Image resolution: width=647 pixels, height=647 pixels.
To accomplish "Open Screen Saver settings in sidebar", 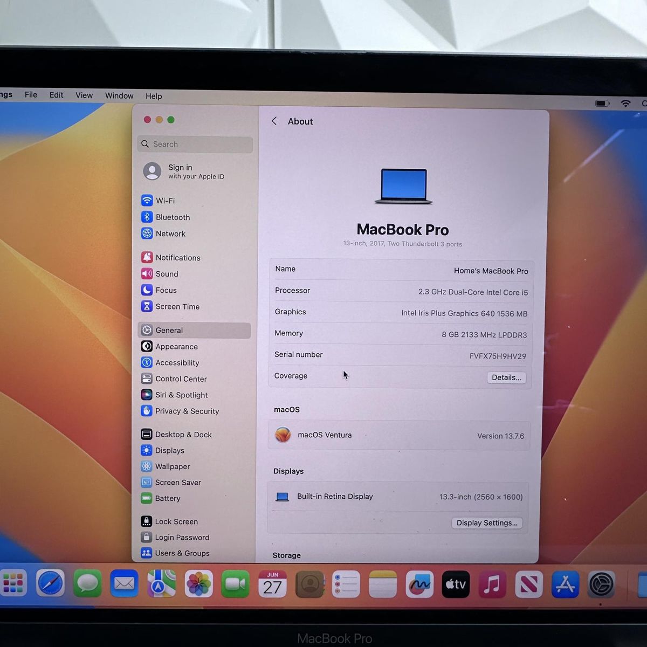I will pos(170,483).
